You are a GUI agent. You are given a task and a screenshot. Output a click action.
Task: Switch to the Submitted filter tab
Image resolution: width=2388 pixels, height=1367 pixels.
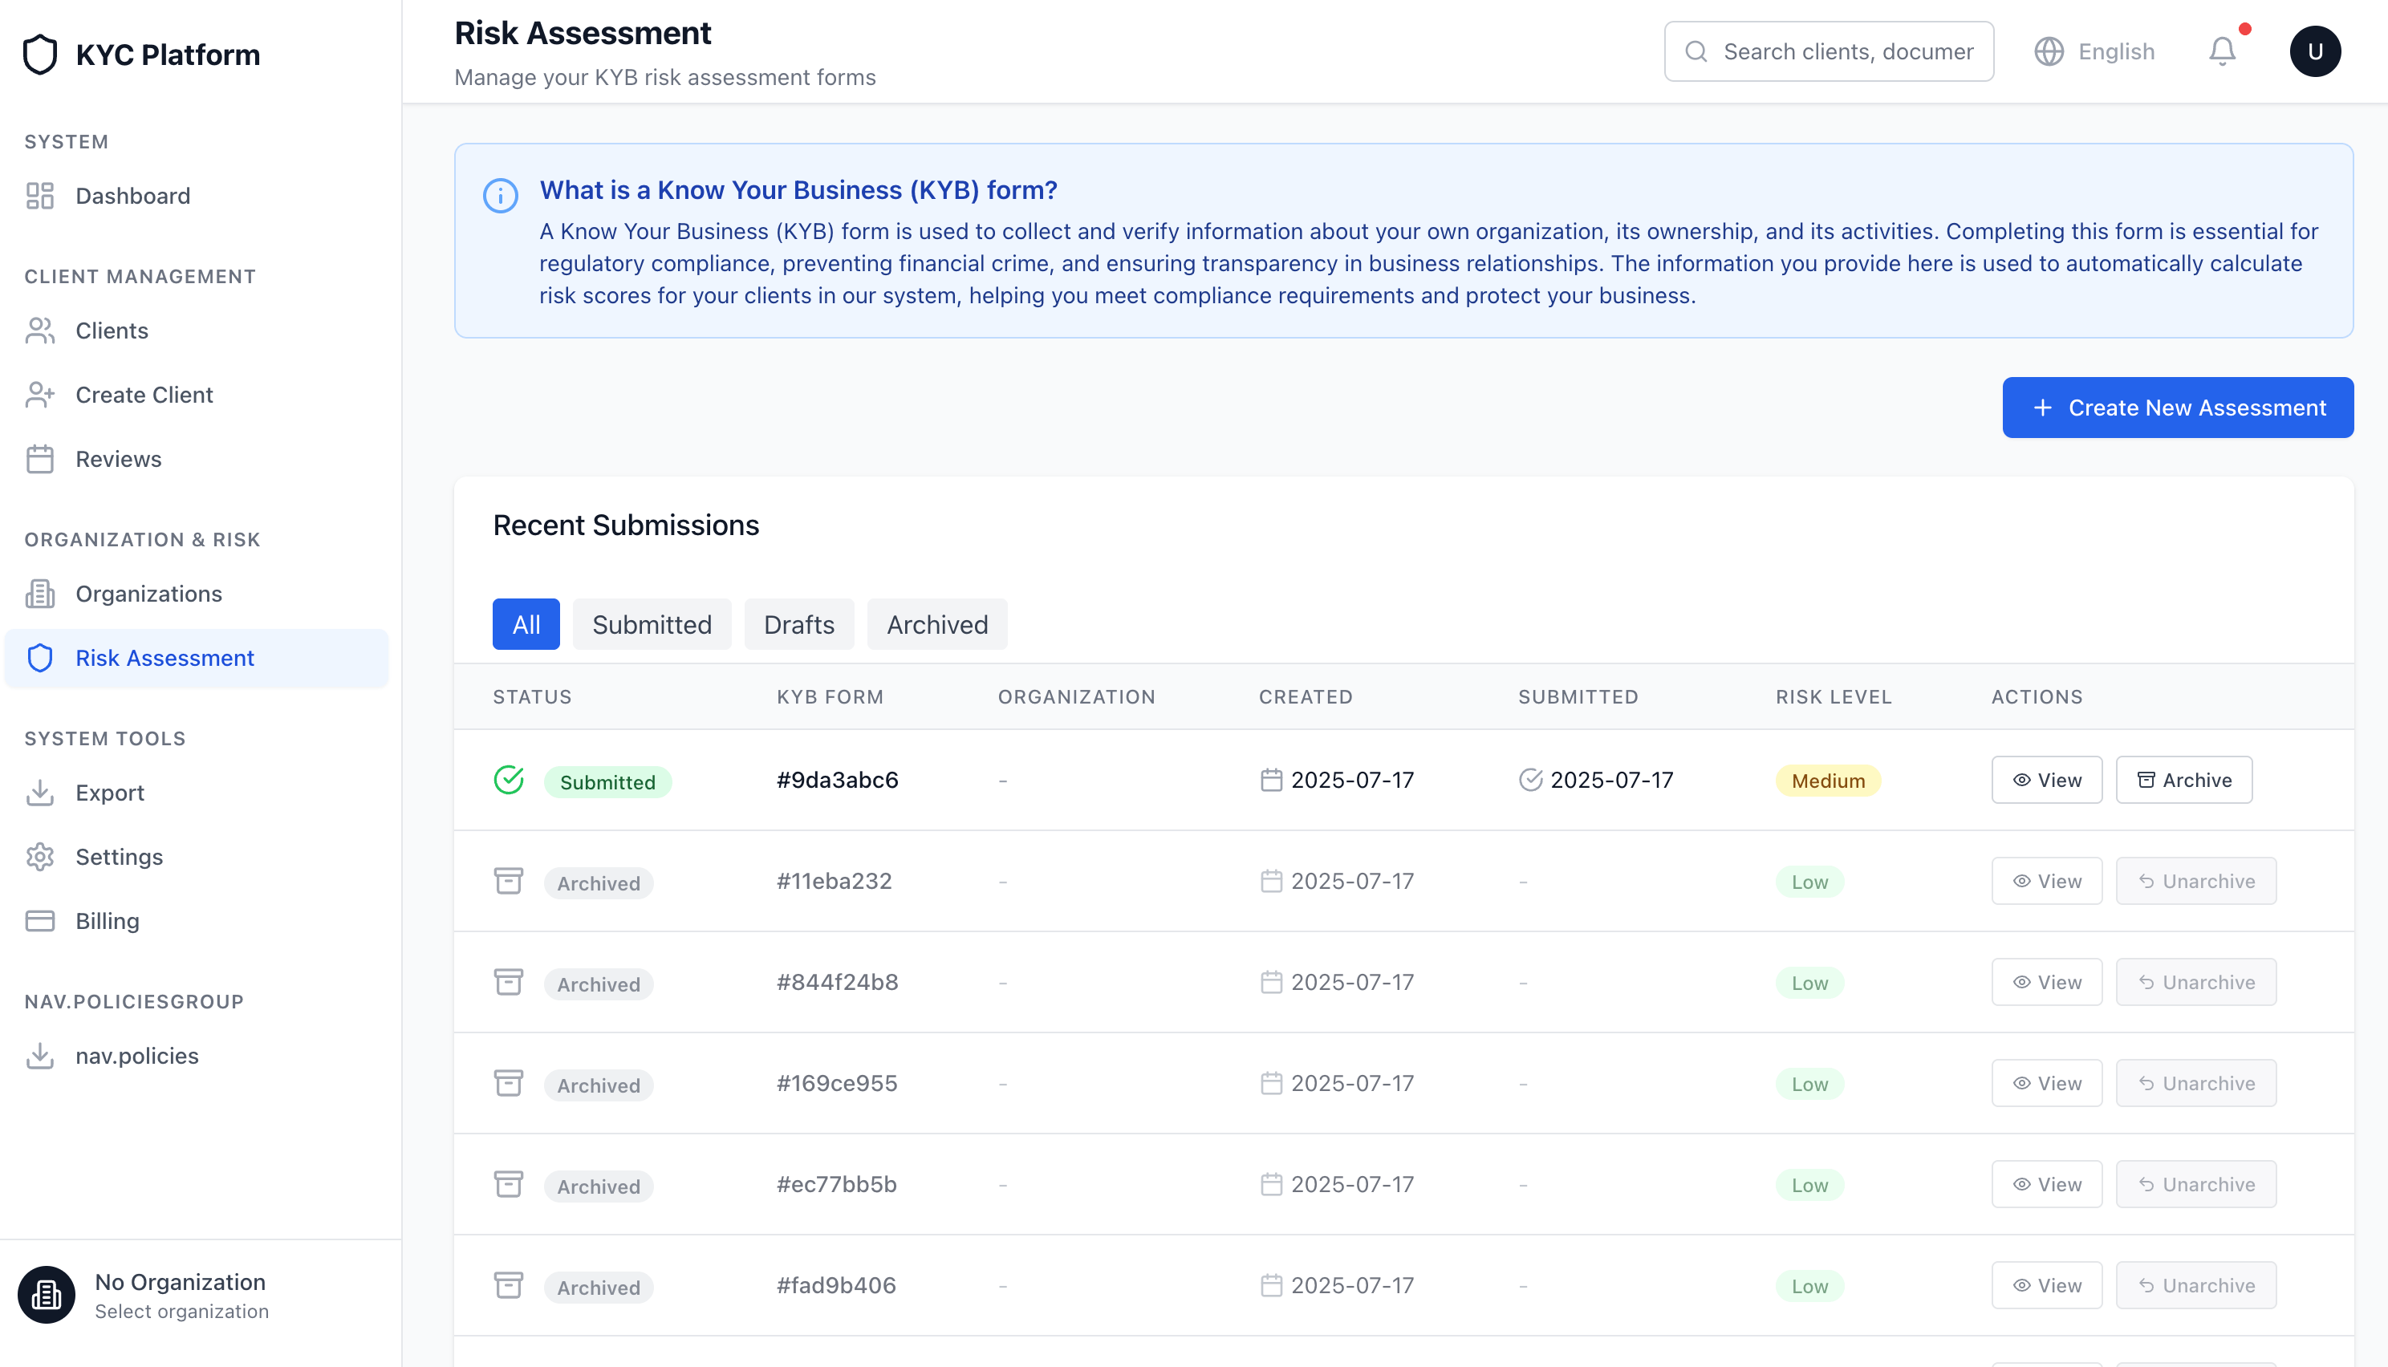tap(652, 623)
